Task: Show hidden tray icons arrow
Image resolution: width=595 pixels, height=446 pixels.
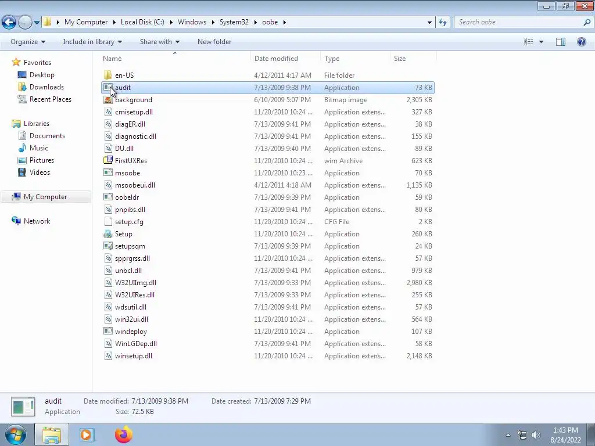Action: [508, 435]
